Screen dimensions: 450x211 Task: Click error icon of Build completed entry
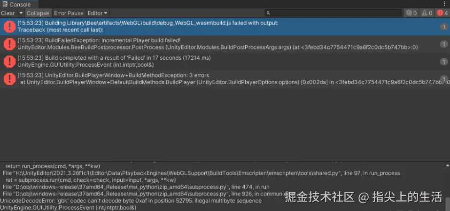9,62
